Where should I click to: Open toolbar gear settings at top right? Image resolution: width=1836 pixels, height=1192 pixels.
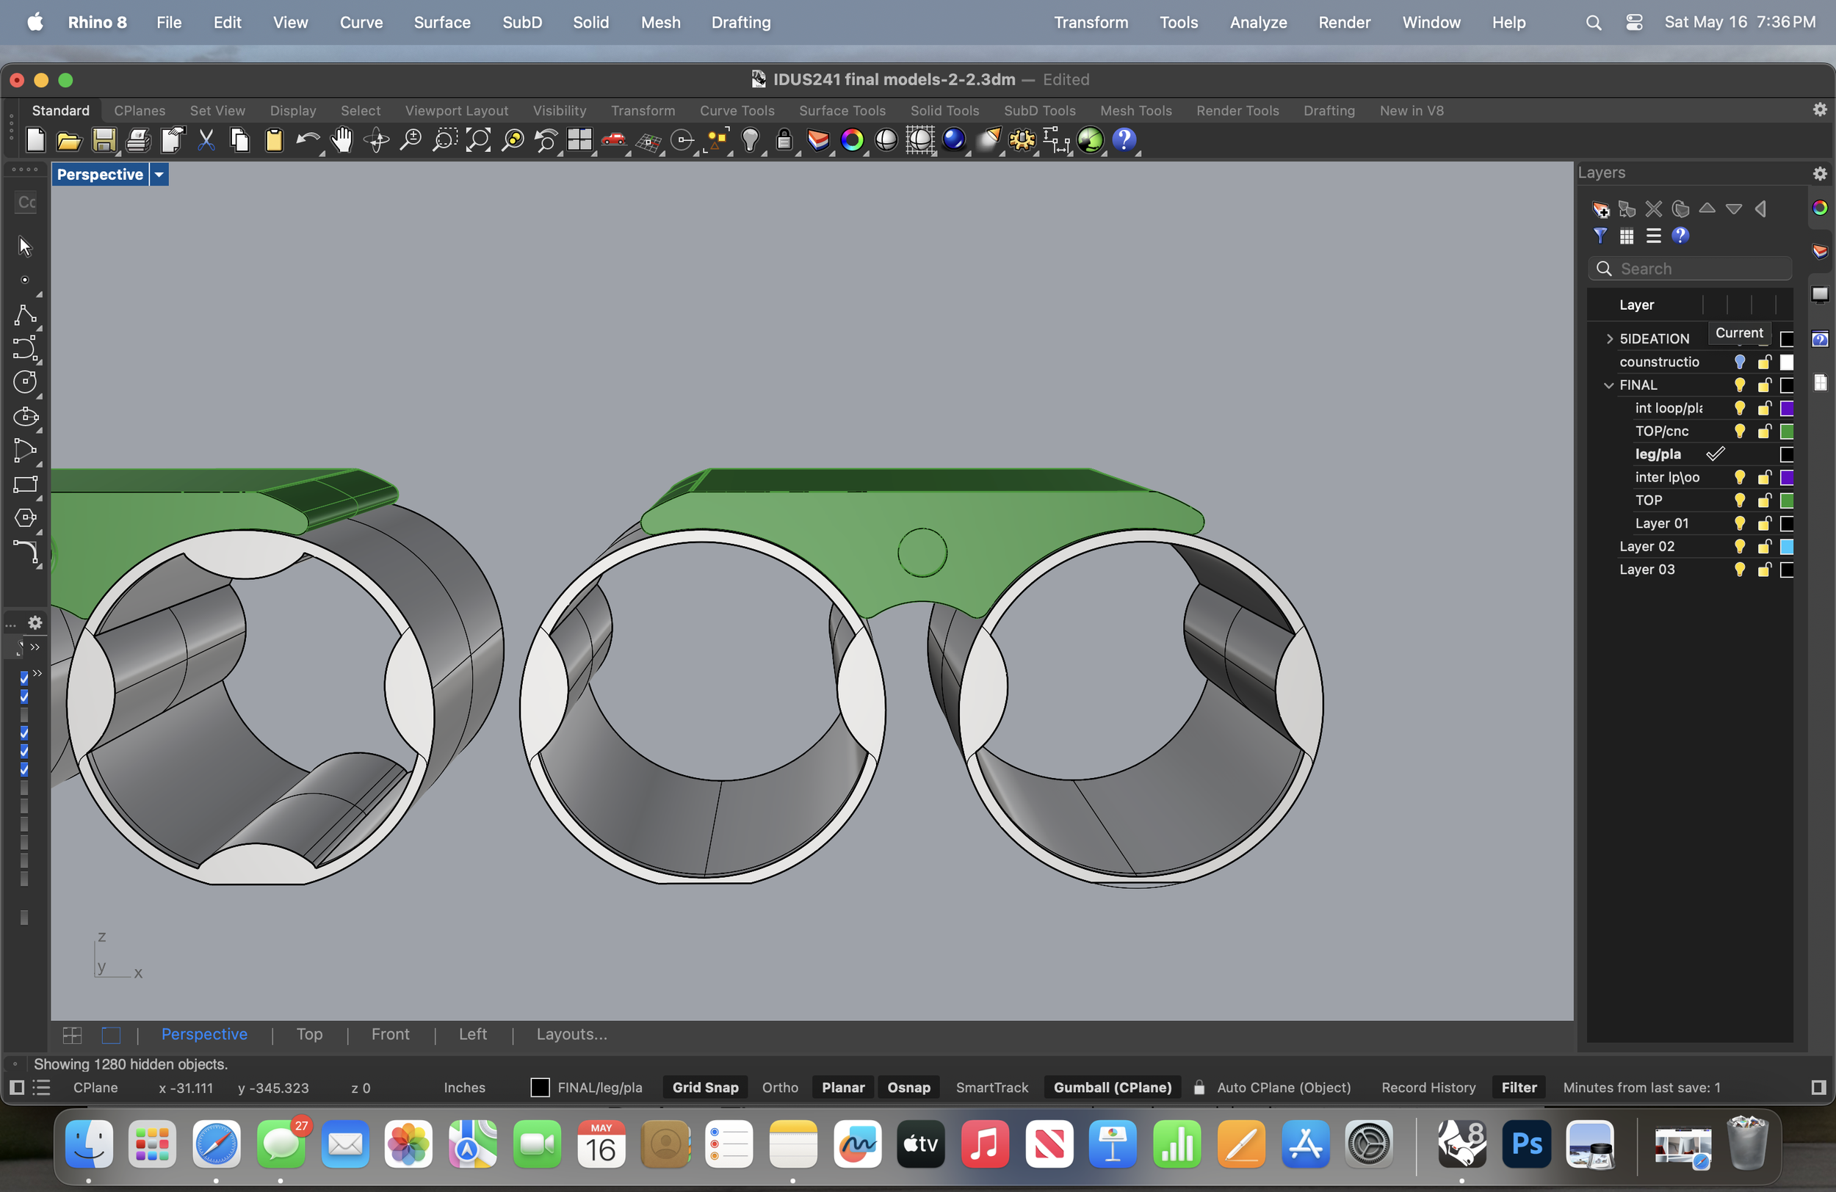pyautogui.click(x=1820, y=109)
